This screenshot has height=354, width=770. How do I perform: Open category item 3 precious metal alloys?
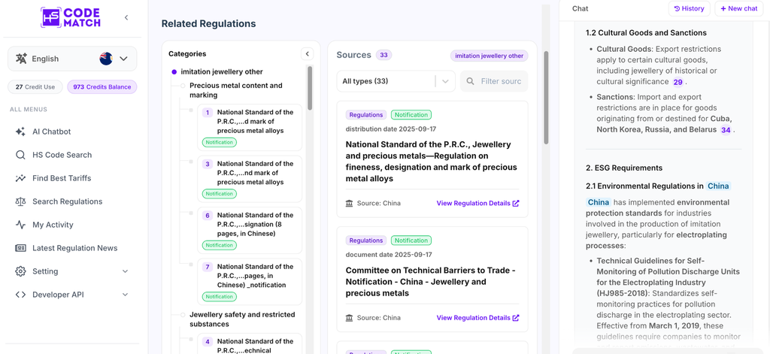pyautogui.click(x=250, y=179)
